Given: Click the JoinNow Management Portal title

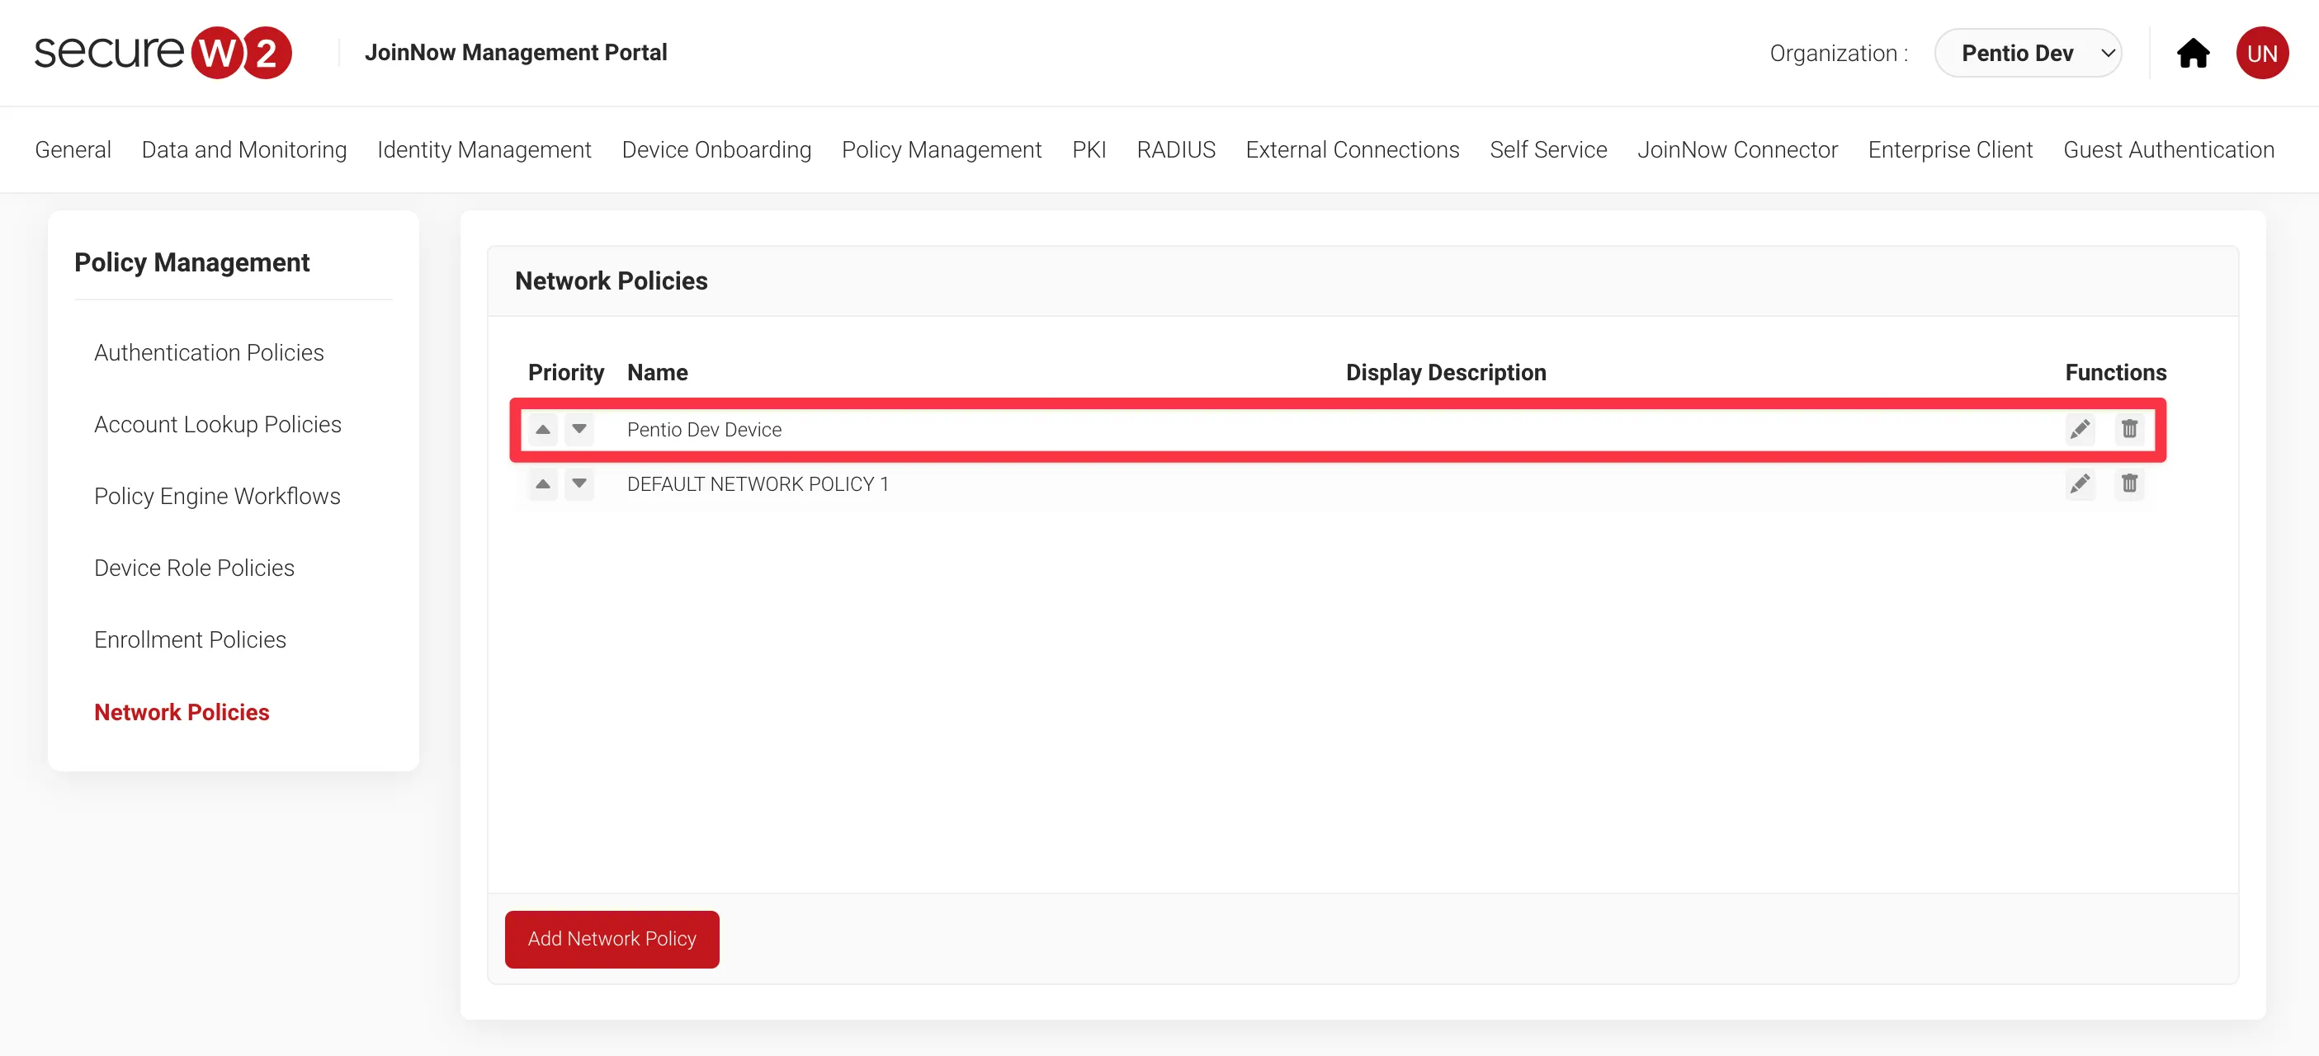Looking at the screenshot, I should (516, 52).
